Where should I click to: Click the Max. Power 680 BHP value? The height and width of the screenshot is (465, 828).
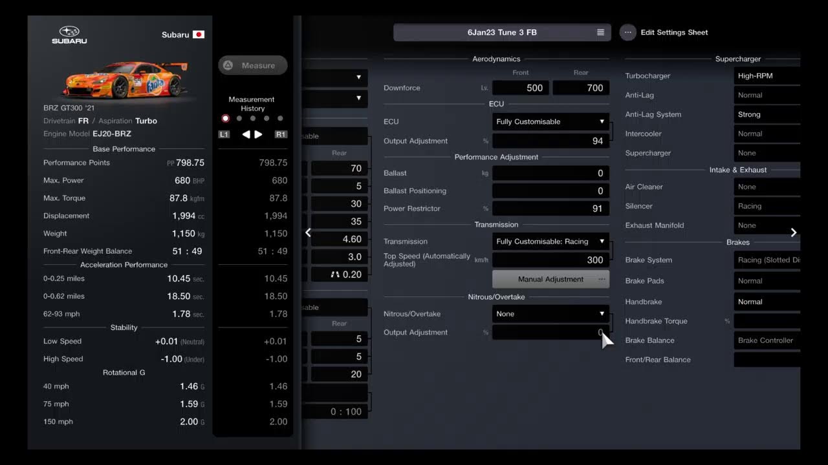point(190,180)
